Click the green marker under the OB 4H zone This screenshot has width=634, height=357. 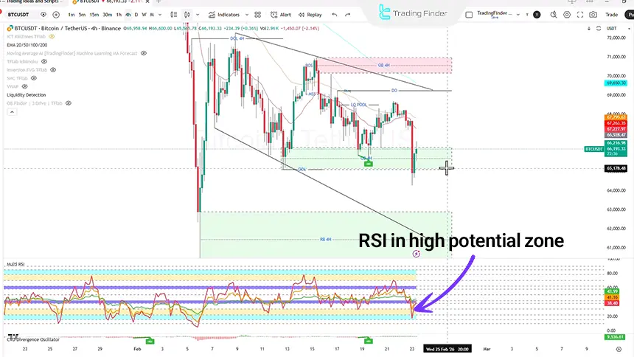click(x=368, y=164)
